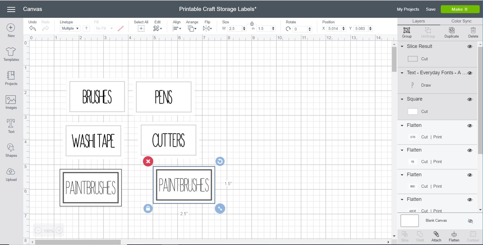Click the resize handle on selected label
This screenshot has height=245, width=483.
pos(220,209)
